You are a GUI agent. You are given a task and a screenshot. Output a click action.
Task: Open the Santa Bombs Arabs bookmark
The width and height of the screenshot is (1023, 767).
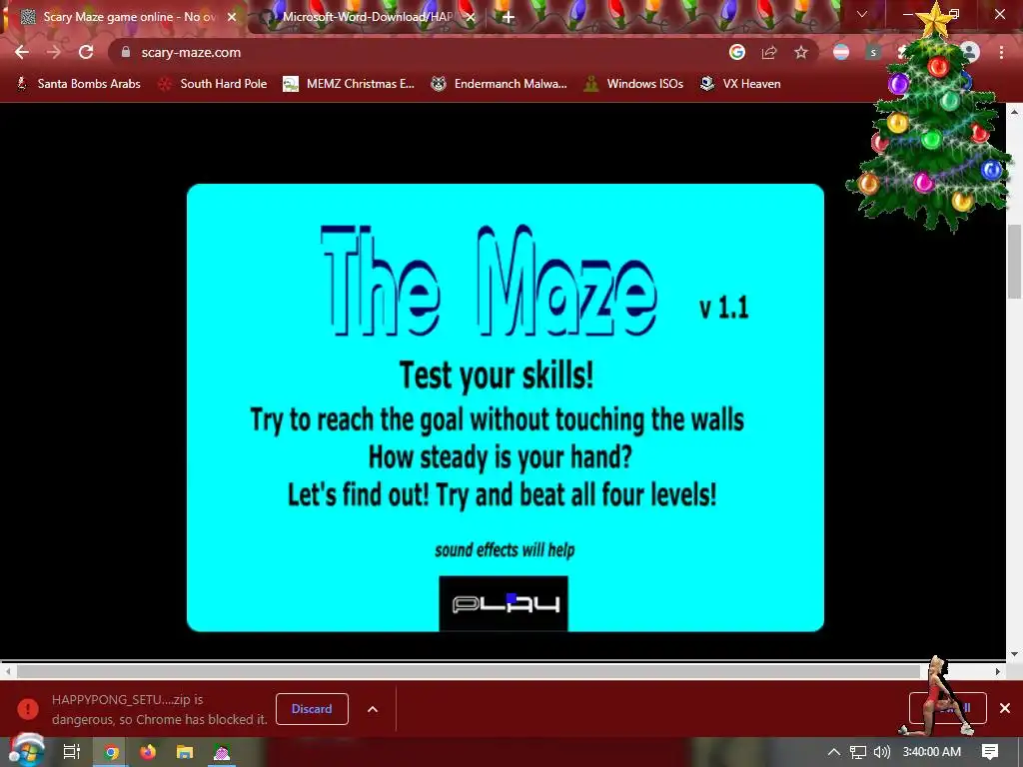[x=78, y=84]
